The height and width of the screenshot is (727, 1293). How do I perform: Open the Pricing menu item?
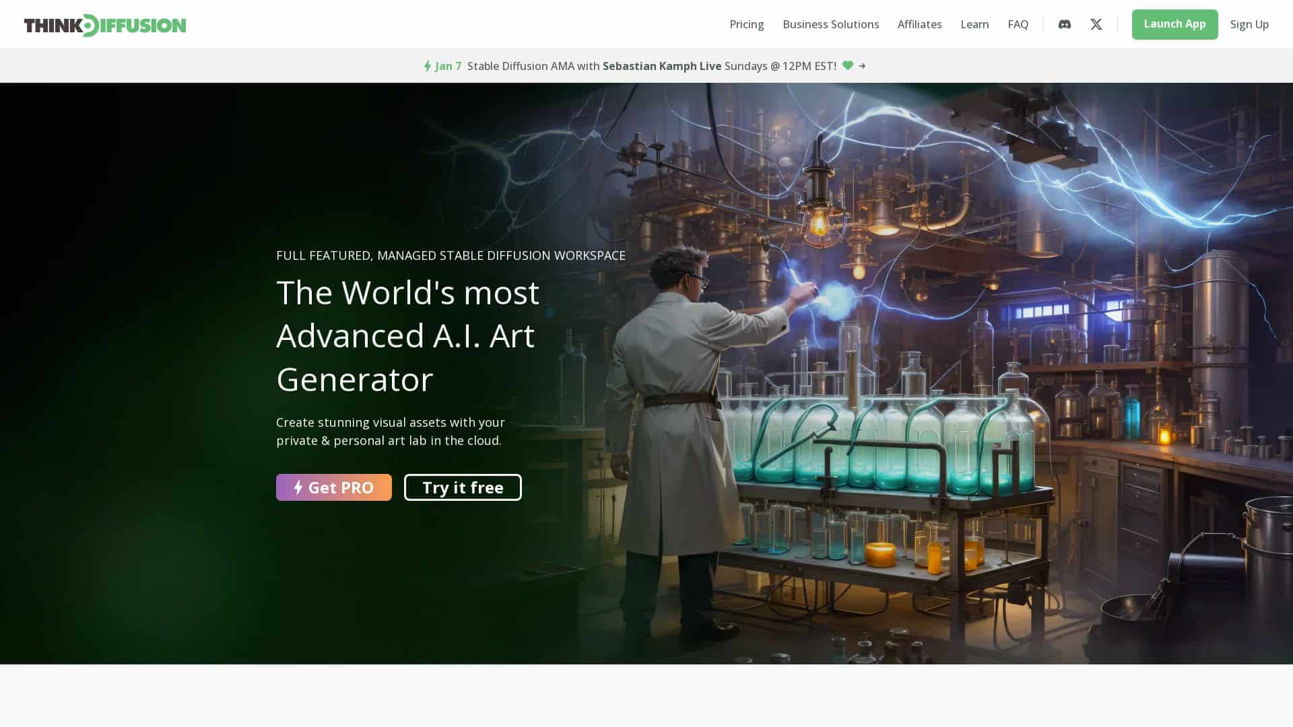tap(746, 24)
